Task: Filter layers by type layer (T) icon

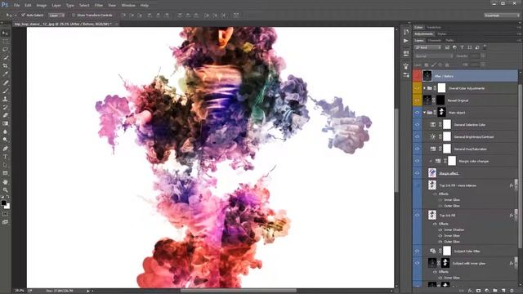Action: [x=462, y=47]
